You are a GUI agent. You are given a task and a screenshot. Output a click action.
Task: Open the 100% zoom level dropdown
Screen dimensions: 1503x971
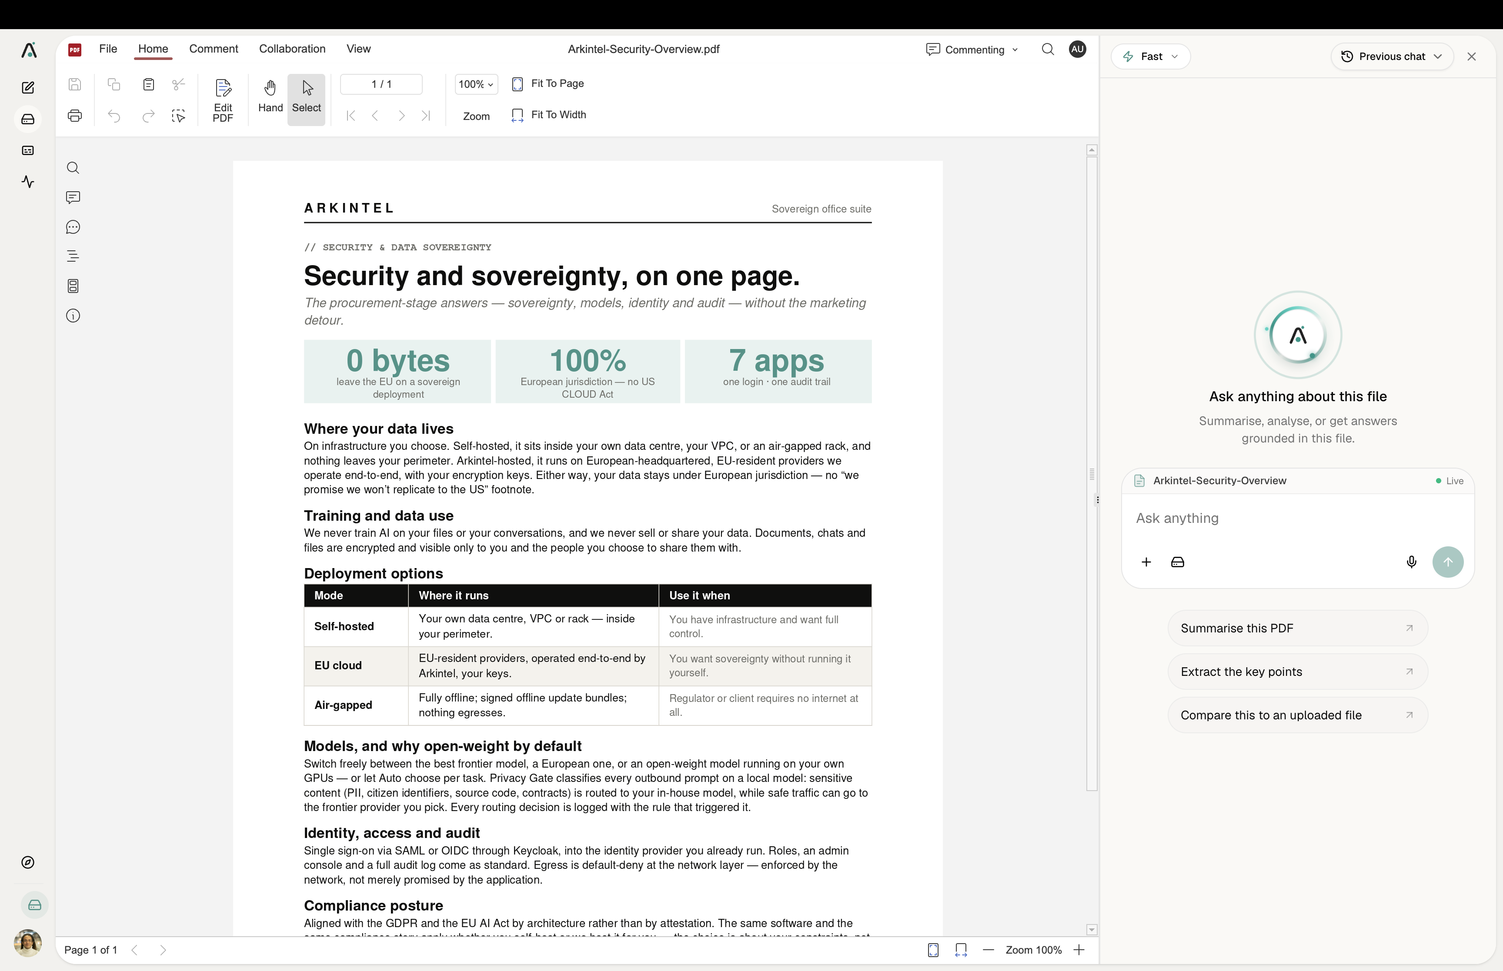[476, 84]
